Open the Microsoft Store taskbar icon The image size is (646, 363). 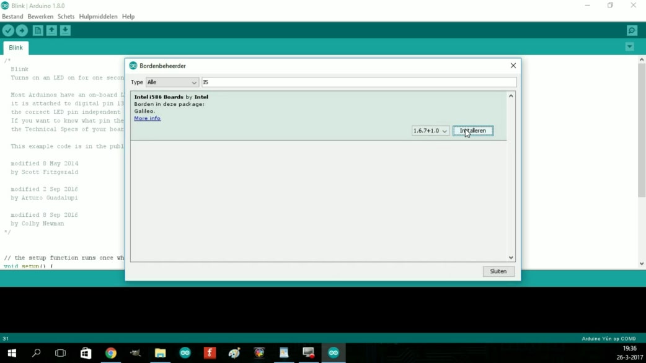86,353
